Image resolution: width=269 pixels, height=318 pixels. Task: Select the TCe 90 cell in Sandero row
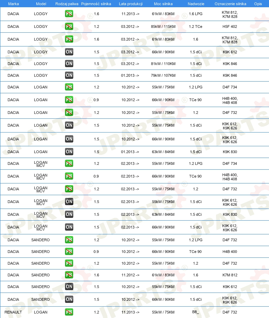(x=195, y=252)
